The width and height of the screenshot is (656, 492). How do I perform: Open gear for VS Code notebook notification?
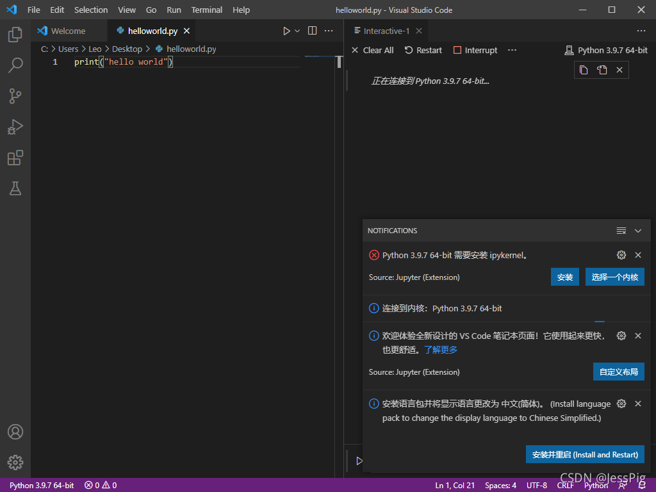[x=621, y=336]
